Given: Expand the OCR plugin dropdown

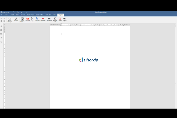Looking at the screenshot, I should 32,22.
